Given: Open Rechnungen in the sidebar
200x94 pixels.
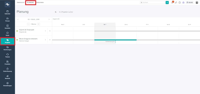Looking at the screenshot, I should 7,48.
